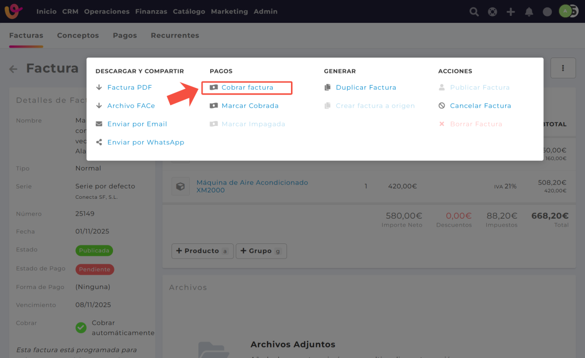This screenshot has width=585, height=358.
Task: Toggle the Cobrar automáticamente checkmark
Action: click(x=81, y=328)
